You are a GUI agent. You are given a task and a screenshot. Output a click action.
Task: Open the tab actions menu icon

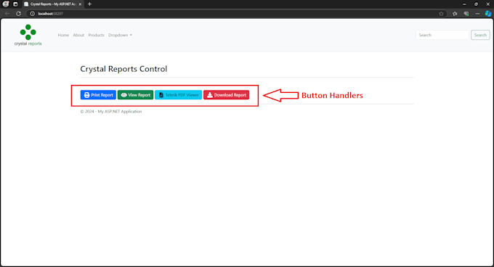[x=15, y=4]
